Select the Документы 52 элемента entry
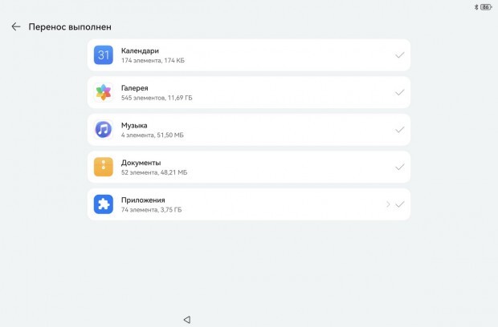498x327 pixels. [x=249, y=167]
